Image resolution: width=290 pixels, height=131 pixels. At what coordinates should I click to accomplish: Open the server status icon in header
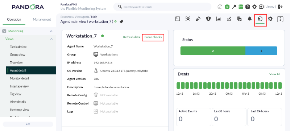pos(241,7)
